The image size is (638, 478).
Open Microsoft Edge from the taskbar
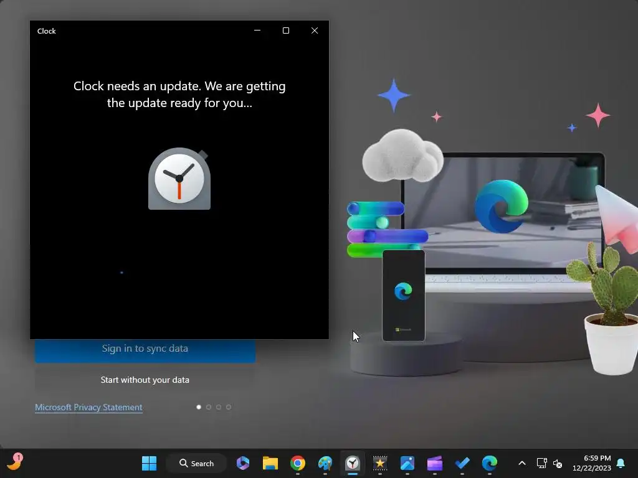coord(490,463)
